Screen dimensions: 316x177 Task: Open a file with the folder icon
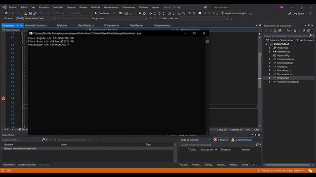pos(26,13)
